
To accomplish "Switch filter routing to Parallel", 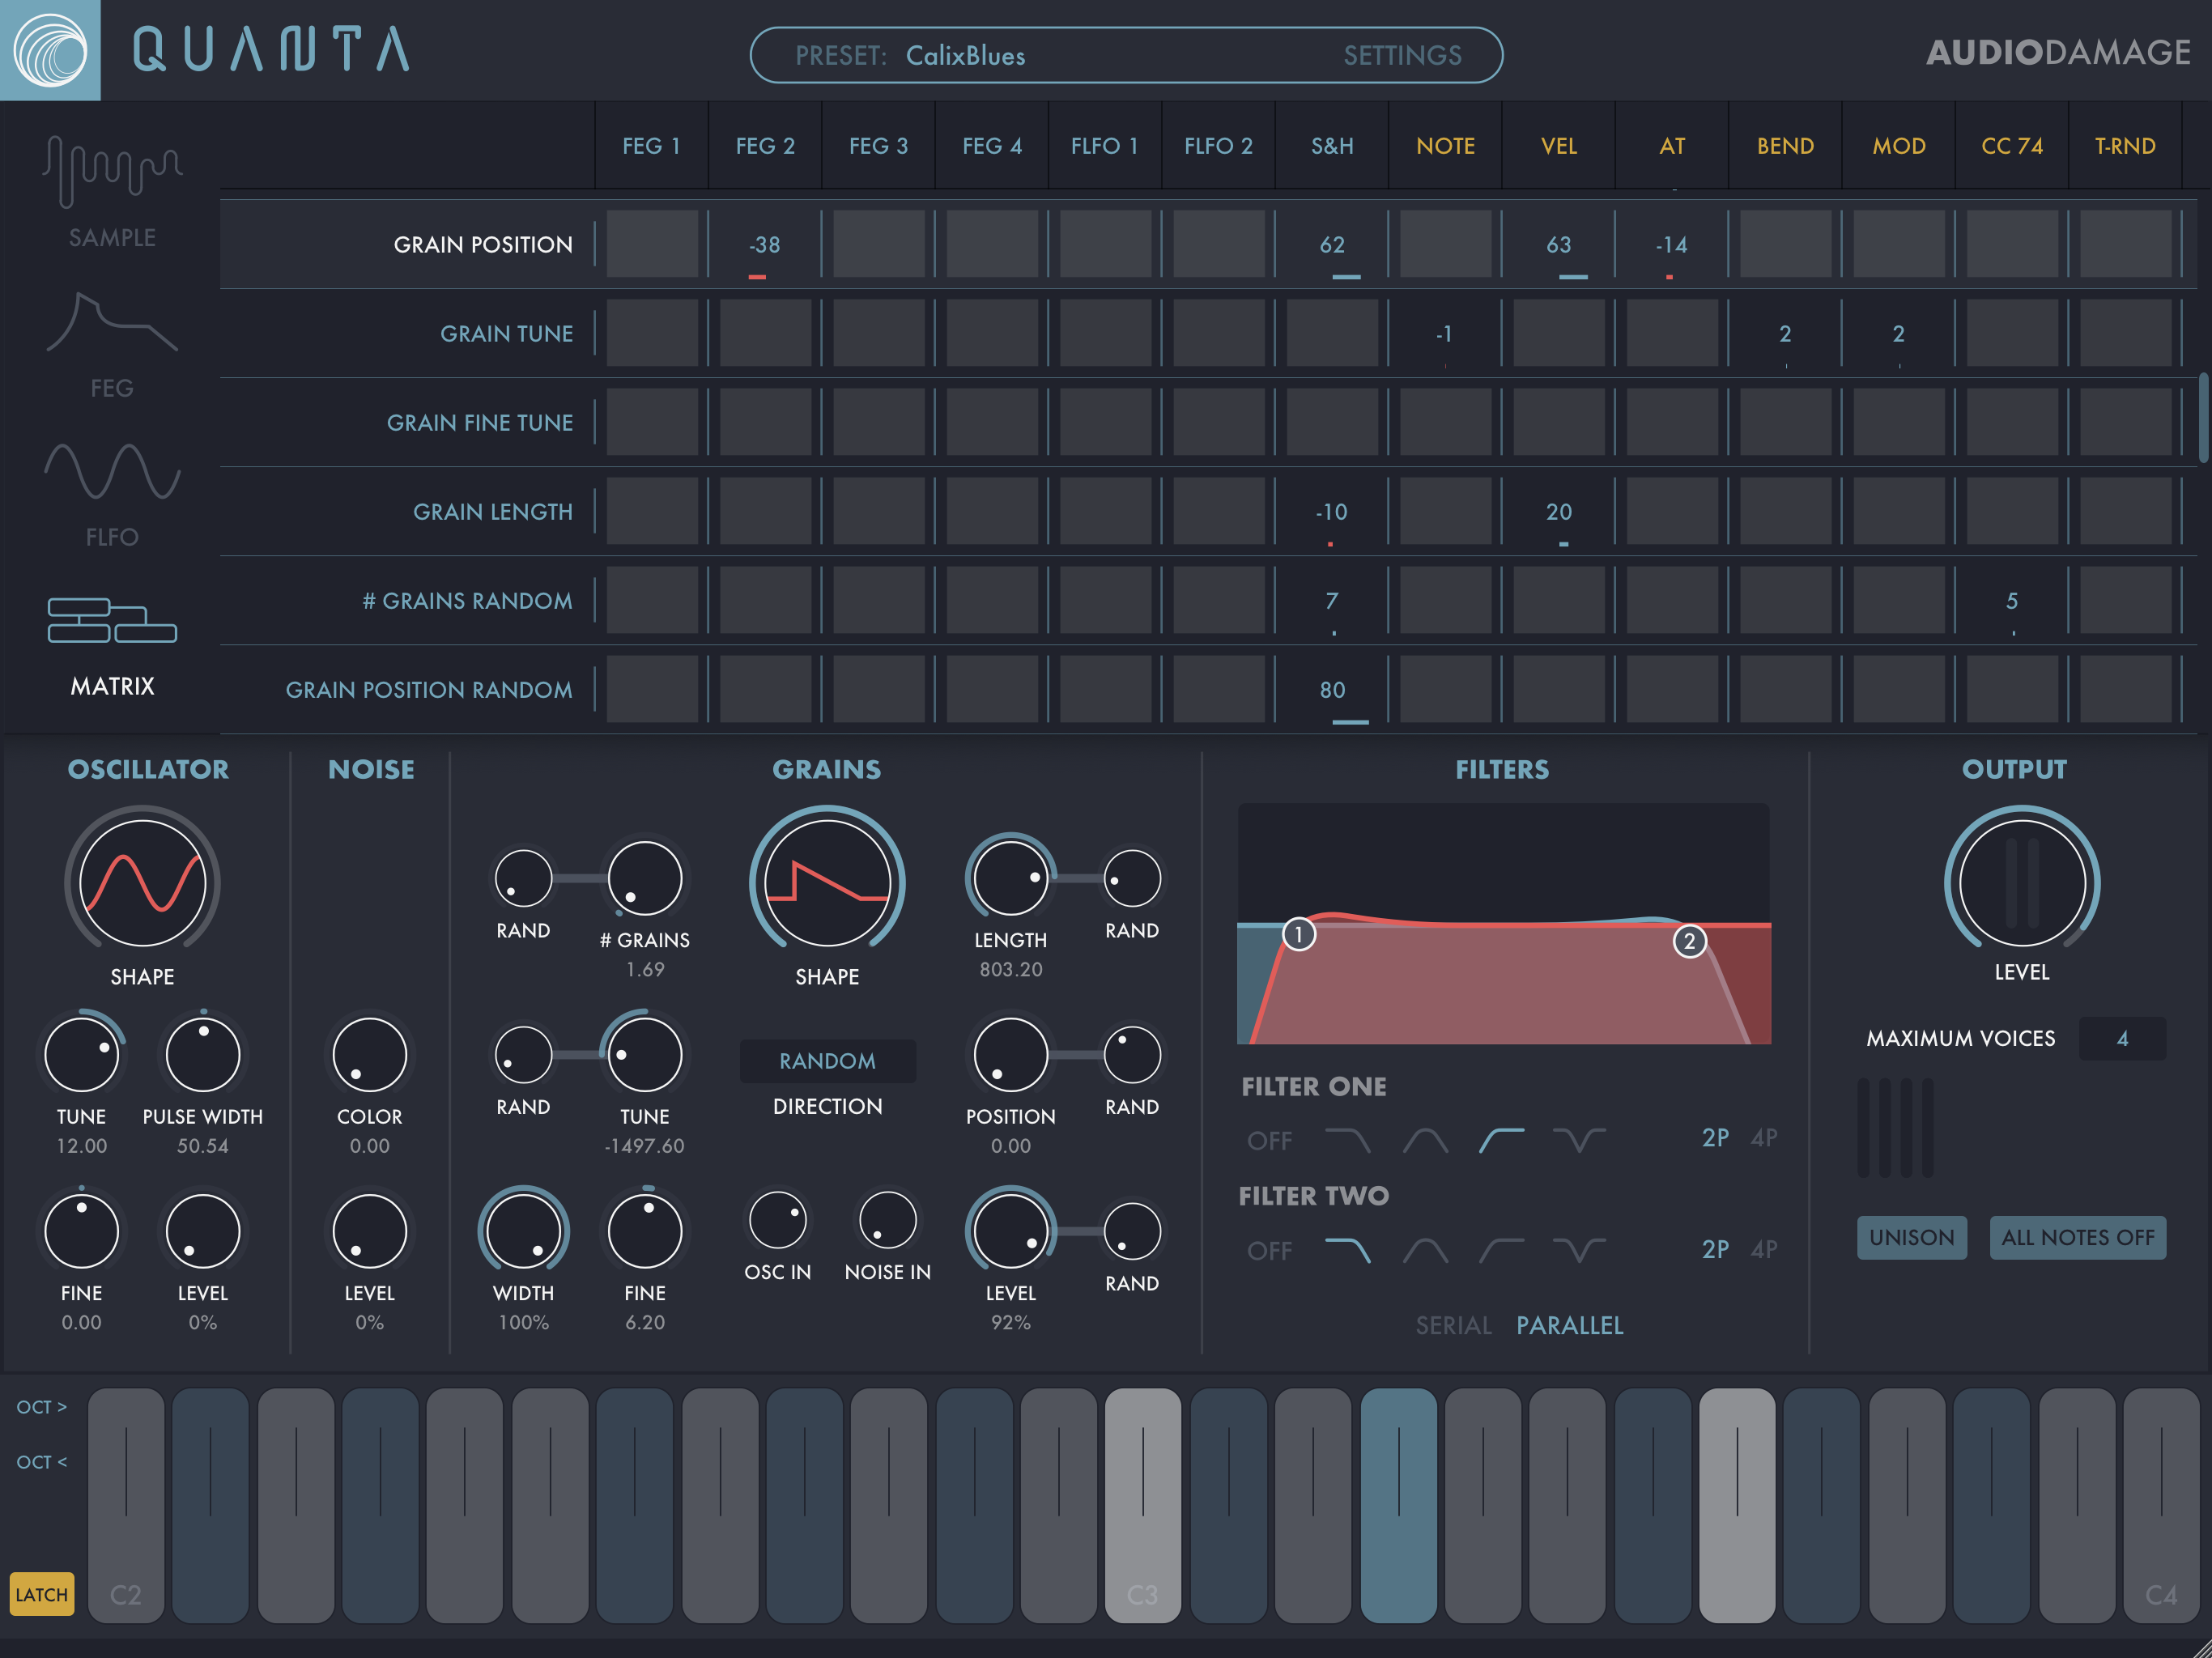I will point(1569,1325).
